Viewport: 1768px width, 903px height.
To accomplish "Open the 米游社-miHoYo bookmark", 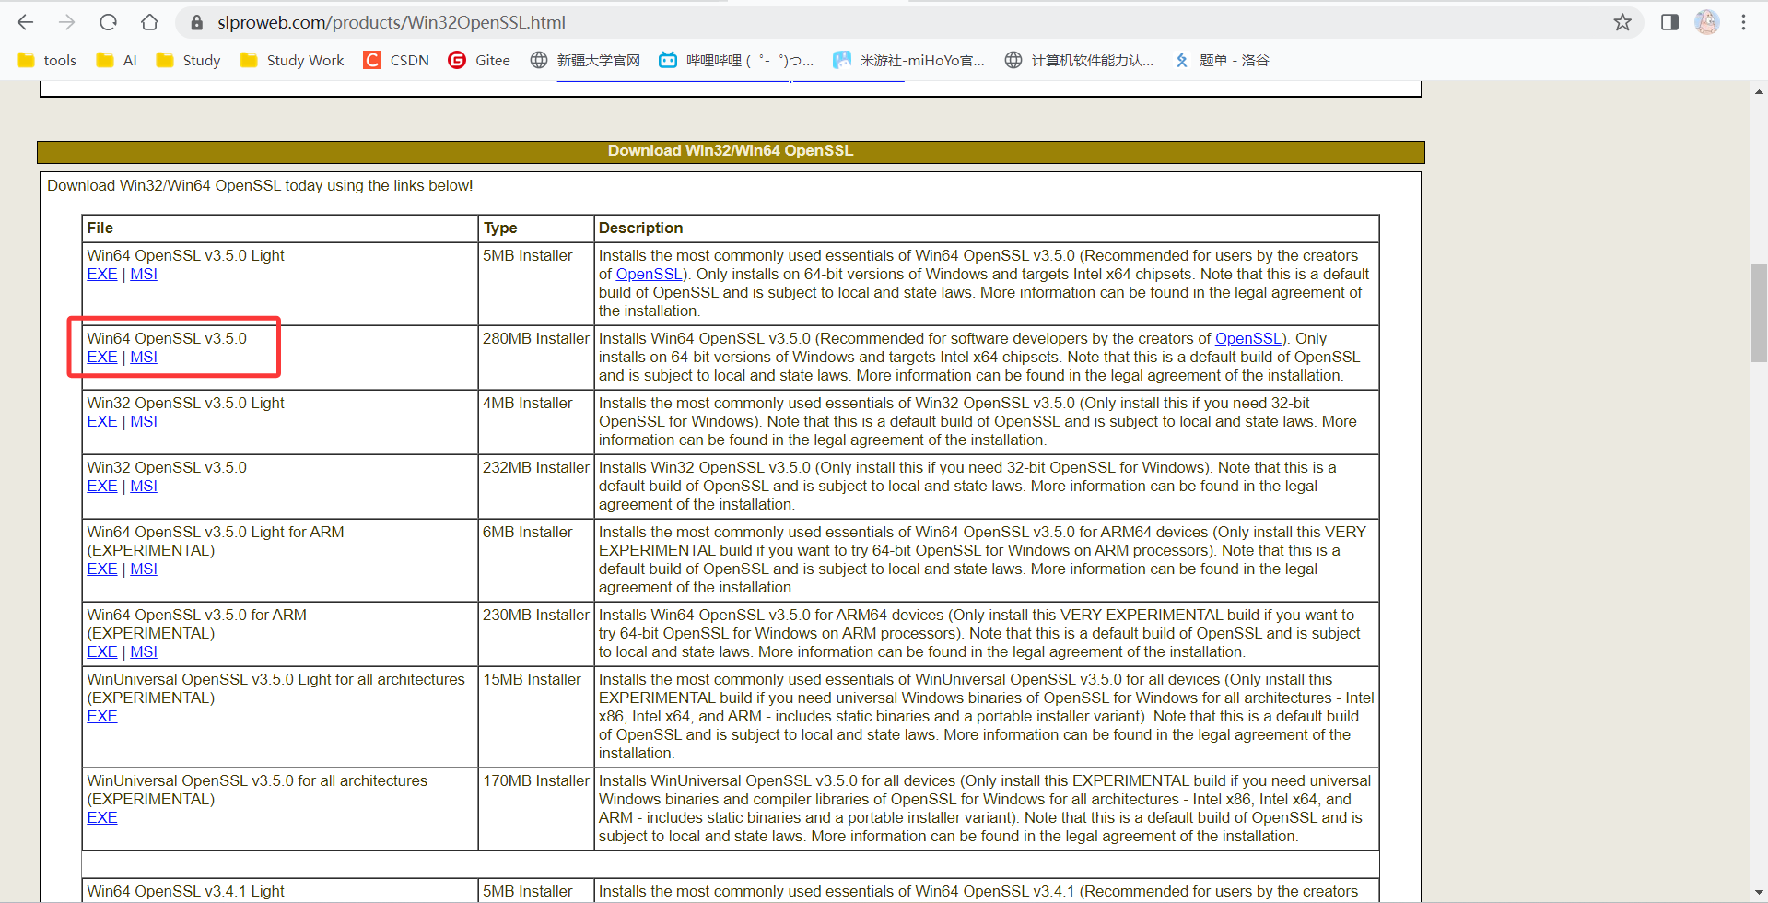I will point(908,60).
